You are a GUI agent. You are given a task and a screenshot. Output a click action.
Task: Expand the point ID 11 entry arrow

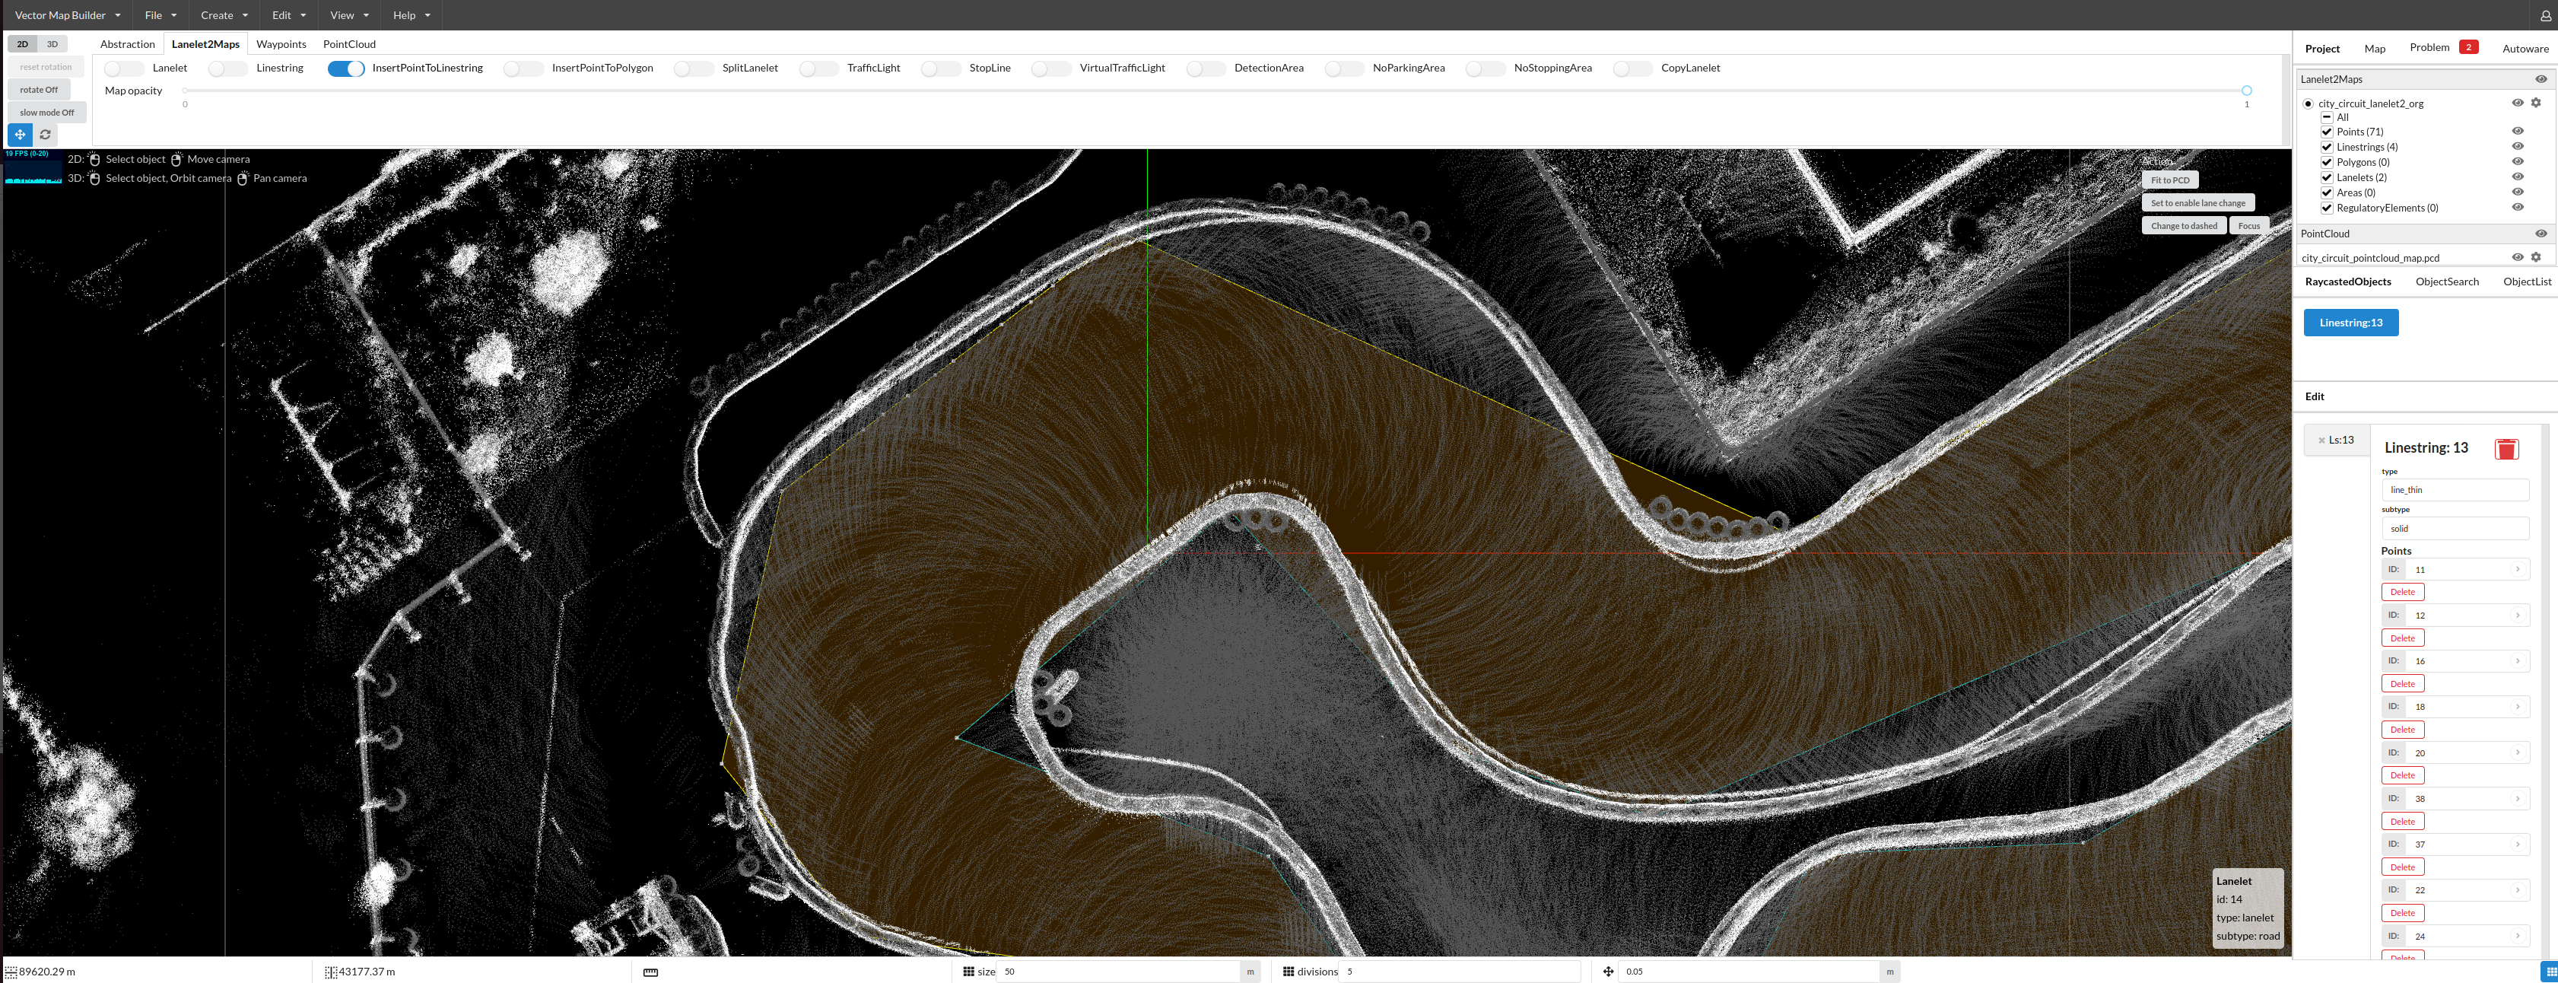point(2519,569)
